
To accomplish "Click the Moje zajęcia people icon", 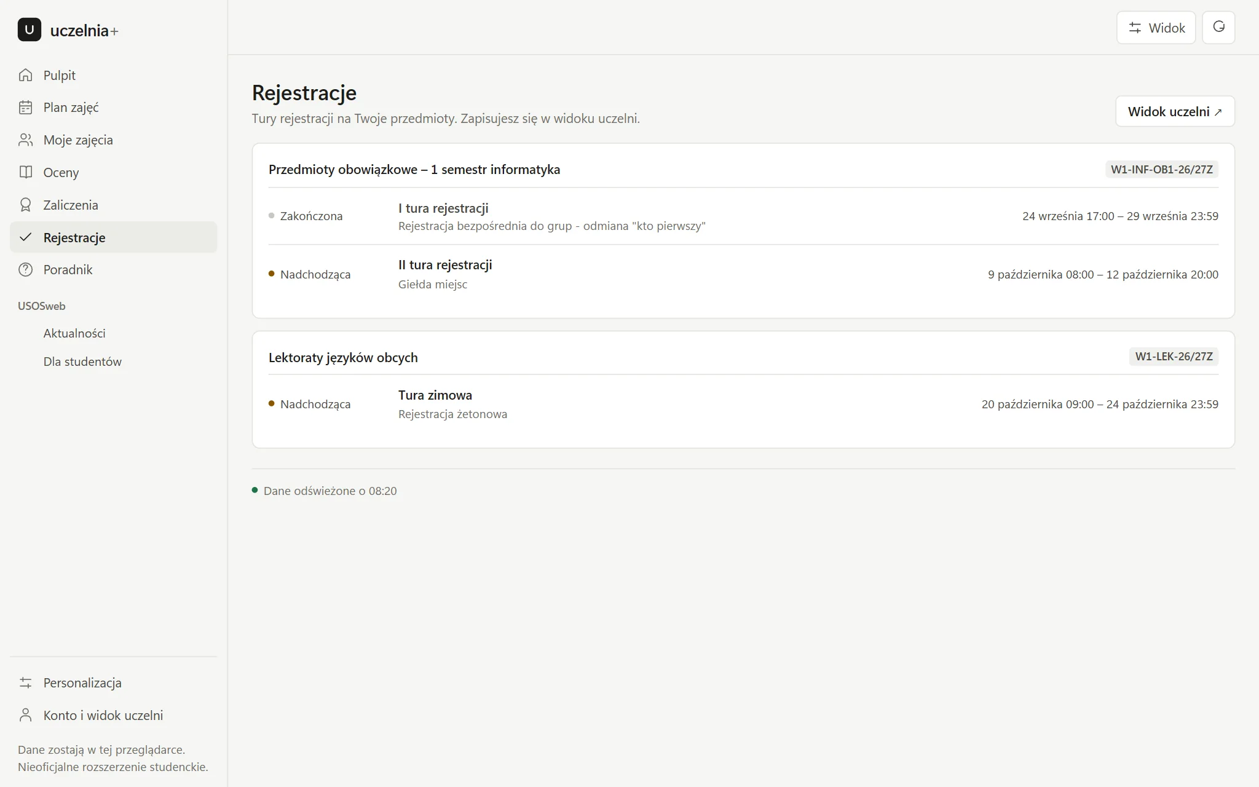I will (25, 140).
